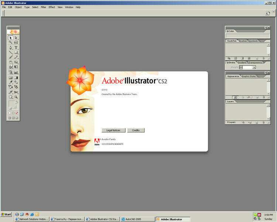The image size is (277, 222).
Task: Activate the Free Transform tool
Action: [16, 67]
